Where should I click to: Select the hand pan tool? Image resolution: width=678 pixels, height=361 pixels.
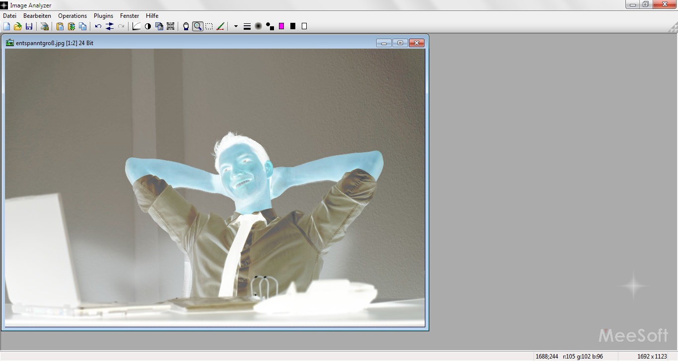[x=186, y=26]
